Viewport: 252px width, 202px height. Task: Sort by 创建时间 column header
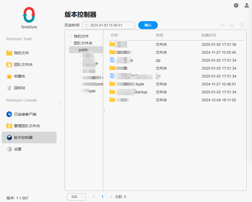coord(208,35)
